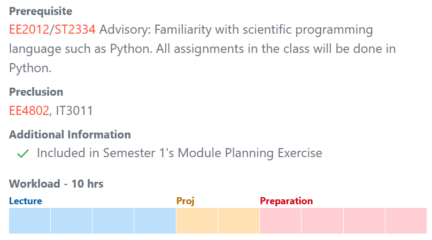The image size is (432, 240).
Task: Click the Lecture workload label
Action: click(x=26, y=201)
